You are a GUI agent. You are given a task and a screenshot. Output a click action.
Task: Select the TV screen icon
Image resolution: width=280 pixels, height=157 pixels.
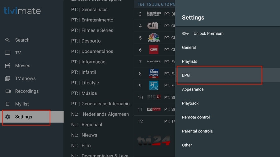click(8, 53)
